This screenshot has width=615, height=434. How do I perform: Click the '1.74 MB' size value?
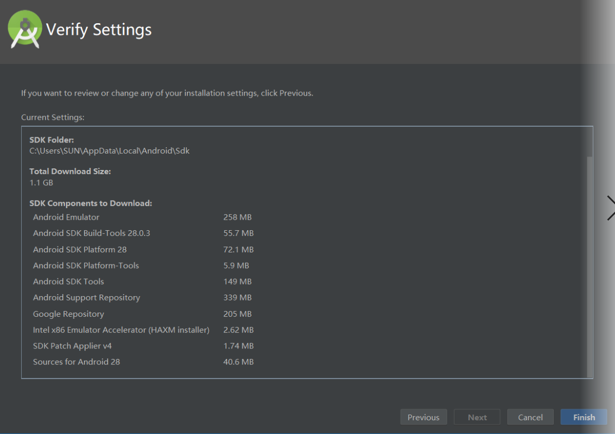[239, 346]
